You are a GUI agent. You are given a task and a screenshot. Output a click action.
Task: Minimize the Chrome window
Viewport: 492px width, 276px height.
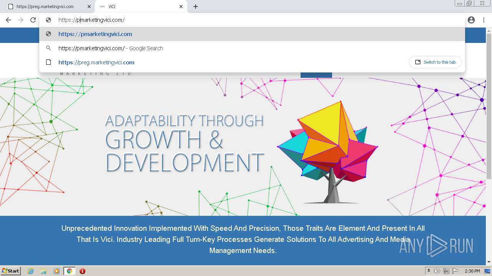tap(460, 3)
